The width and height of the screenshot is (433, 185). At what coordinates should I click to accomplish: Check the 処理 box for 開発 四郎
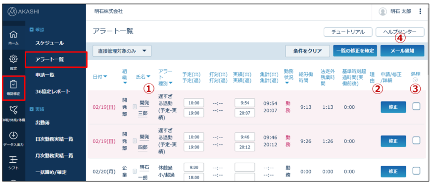417,140
